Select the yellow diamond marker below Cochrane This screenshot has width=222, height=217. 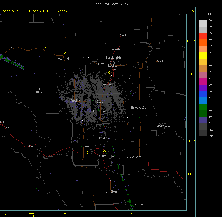[x=88, y=152]
